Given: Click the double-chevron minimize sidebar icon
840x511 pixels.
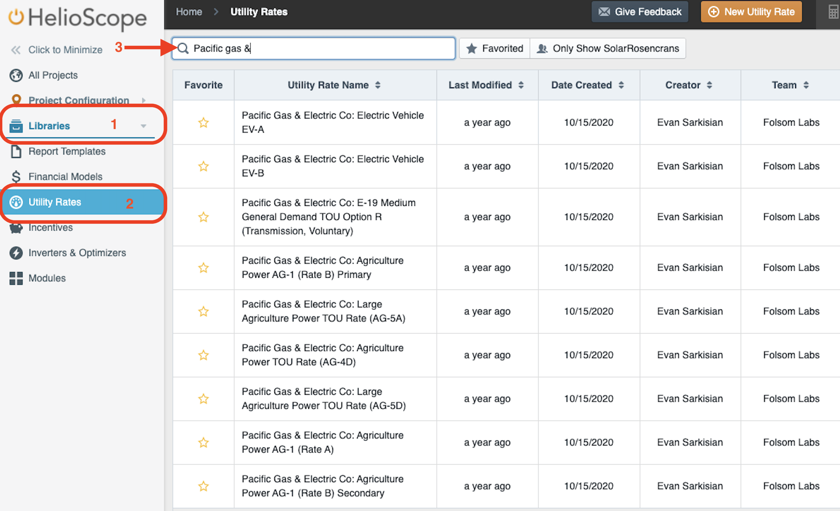Looking at the screenshot, I should (16, 50).
